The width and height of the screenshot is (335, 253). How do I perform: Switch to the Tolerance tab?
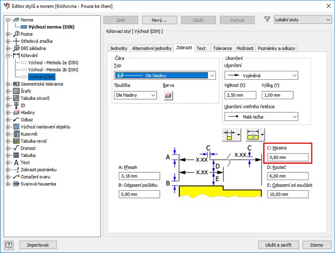click(222, 48)
